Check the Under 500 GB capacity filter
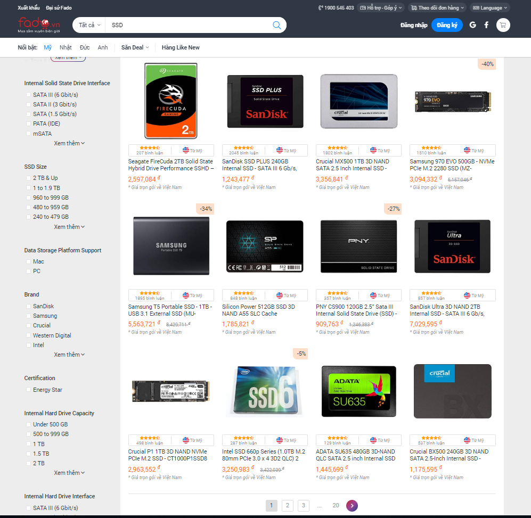This screenshot has height=518, width=531. 28,424
